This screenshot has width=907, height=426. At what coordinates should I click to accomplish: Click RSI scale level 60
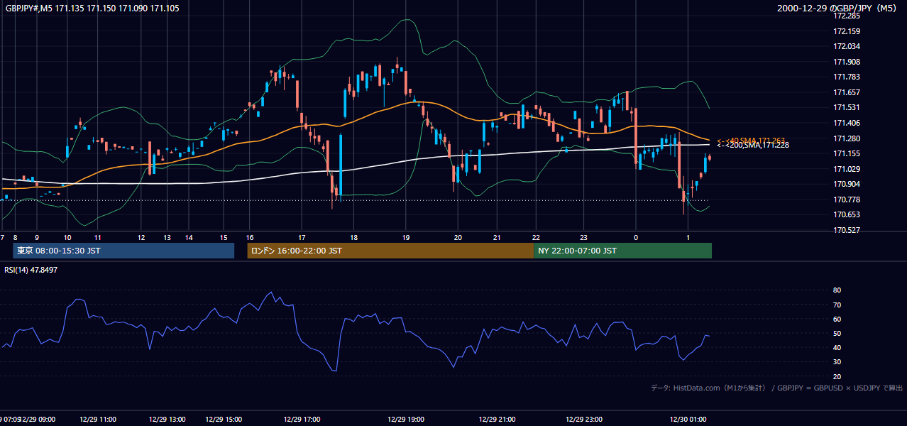(837, 319)
